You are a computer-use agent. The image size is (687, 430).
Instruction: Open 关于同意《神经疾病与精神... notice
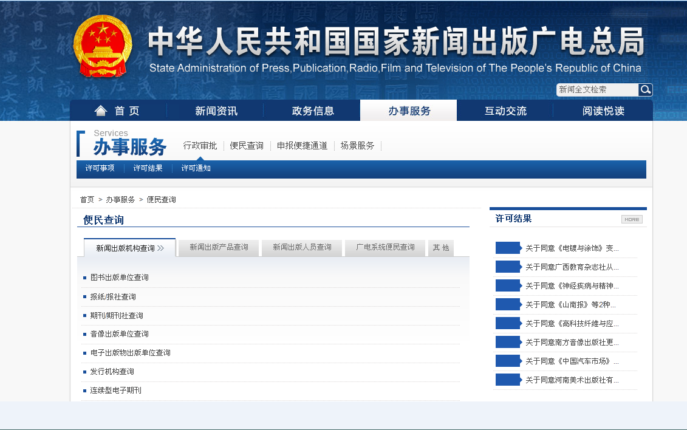tap(572, 286)
